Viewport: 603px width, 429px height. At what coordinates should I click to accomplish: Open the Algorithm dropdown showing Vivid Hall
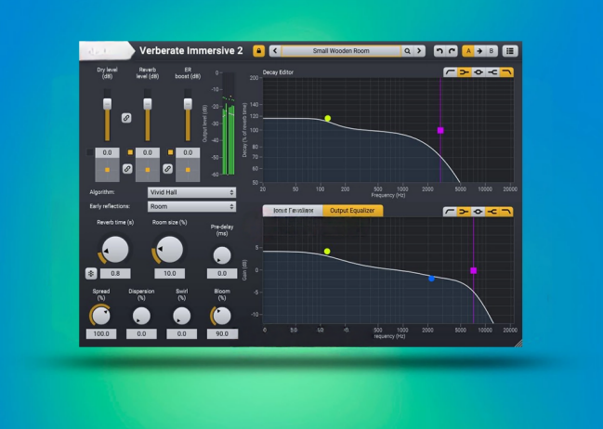click(191, 192)
